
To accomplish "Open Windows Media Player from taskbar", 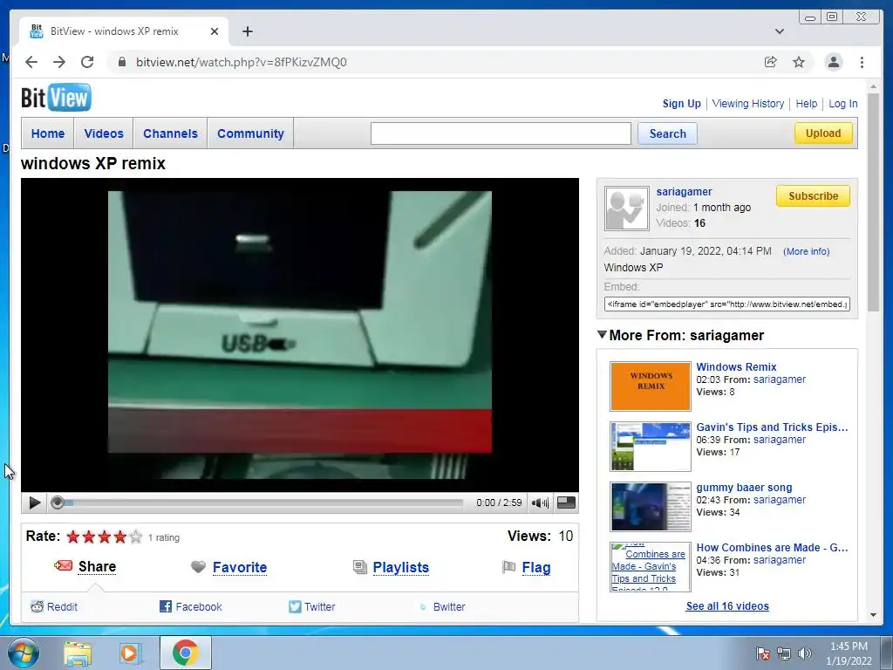I will (x=131, y=653).
